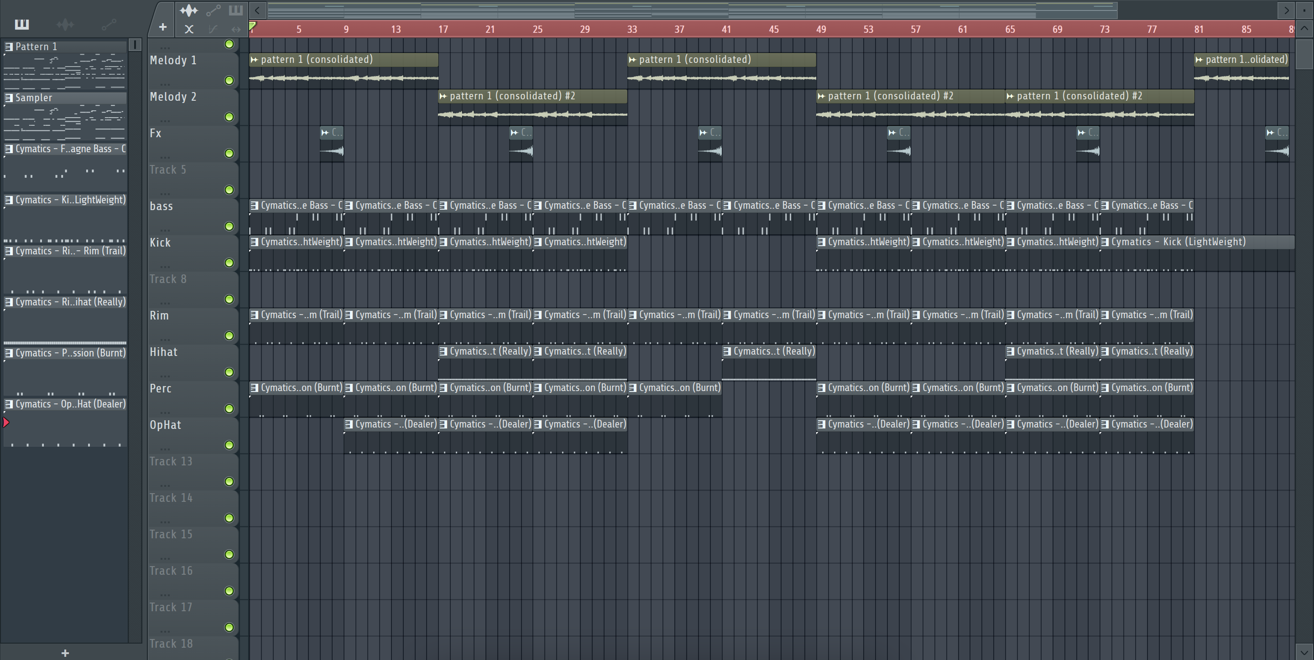Select the Hihat track header
Image resolution: width=1314 pixels, height=660 pixels.
pos(193,362)
